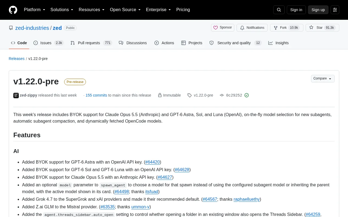Viewport: 348px width, 217px height.
Task: Click the zed-zippy avatar
Action: pyautogui.click(x=16, y=95)
